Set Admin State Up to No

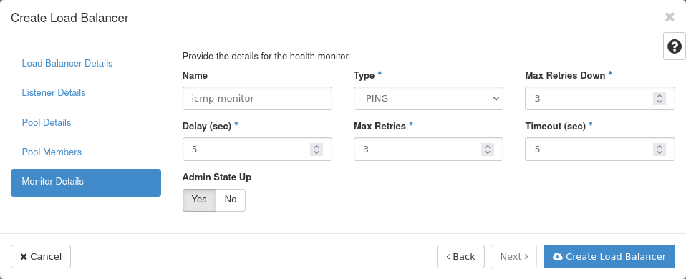pyautogui.click(x=231, y=200)
